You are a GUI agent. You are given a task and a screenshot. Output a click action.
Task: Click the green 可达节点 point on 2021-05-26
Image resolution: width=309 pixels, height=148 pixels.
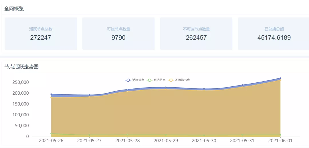click(51, 133)
